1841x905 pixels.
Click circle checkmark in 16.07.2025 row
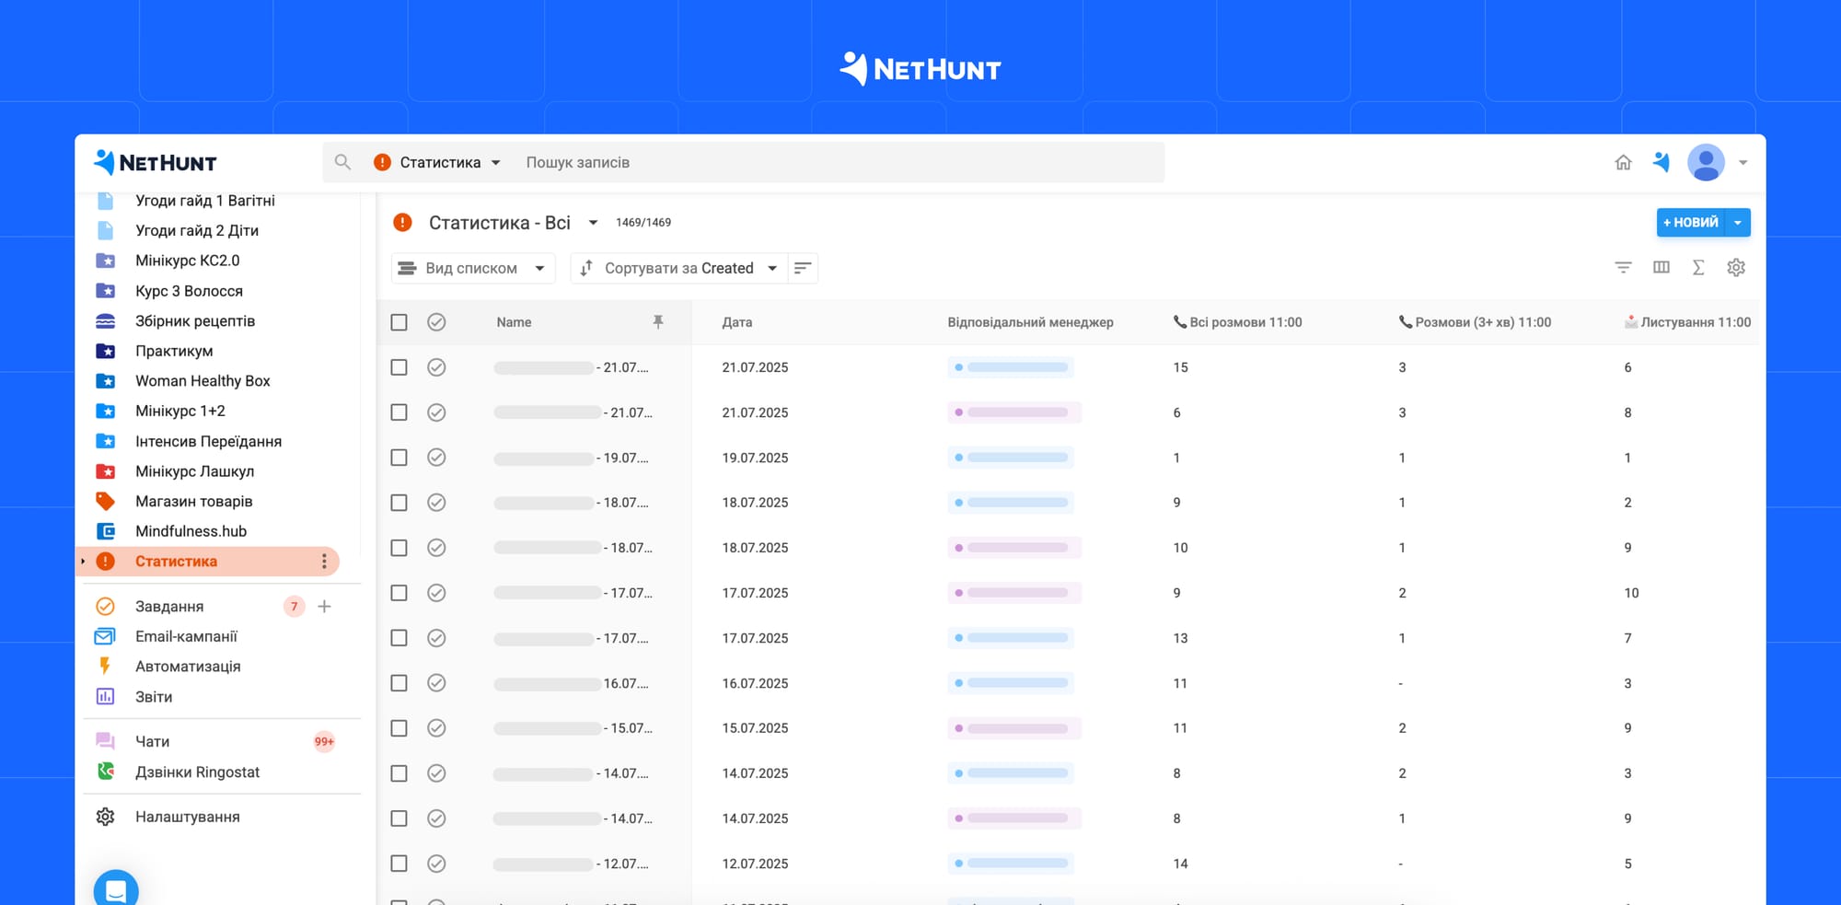[436, 683]
